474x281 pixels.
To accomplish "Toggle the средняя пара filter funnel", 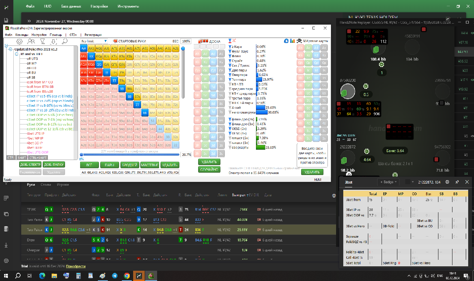I will 230,89.
